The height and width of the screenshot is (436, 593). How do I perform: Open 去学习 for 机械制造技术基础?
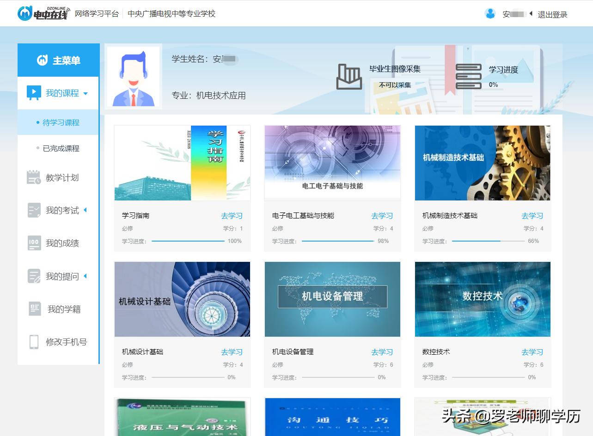click(532, 215)
